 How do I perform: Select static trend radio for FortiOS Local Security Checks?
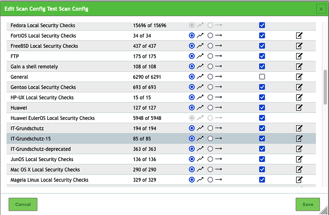(x=210, y=35)
